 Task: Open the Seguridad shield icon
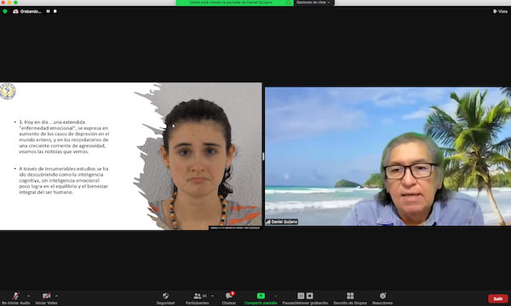click(165, 296)
